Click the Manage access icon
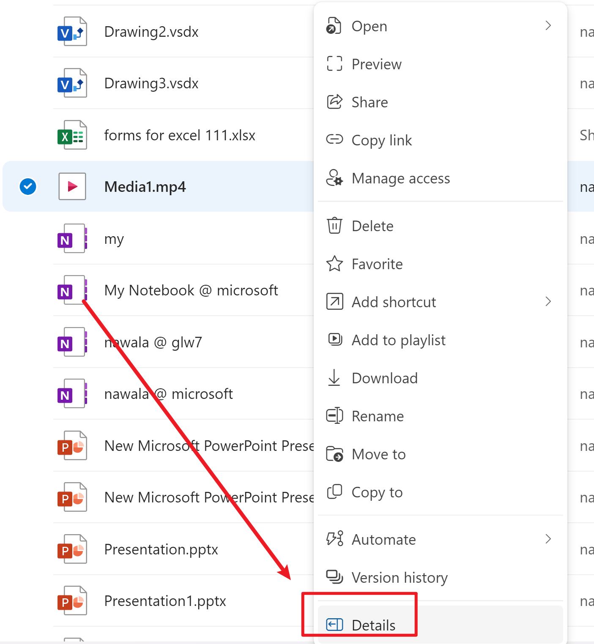The height and width of the screenshot is (644, 594). click(334, 178)
